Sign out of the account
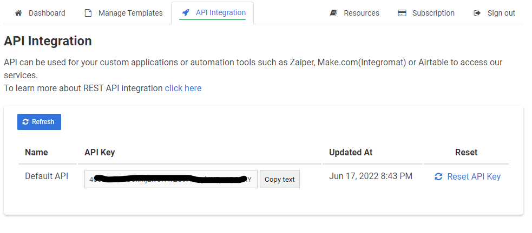Viewport: 532px width, 233px height. 495,13
